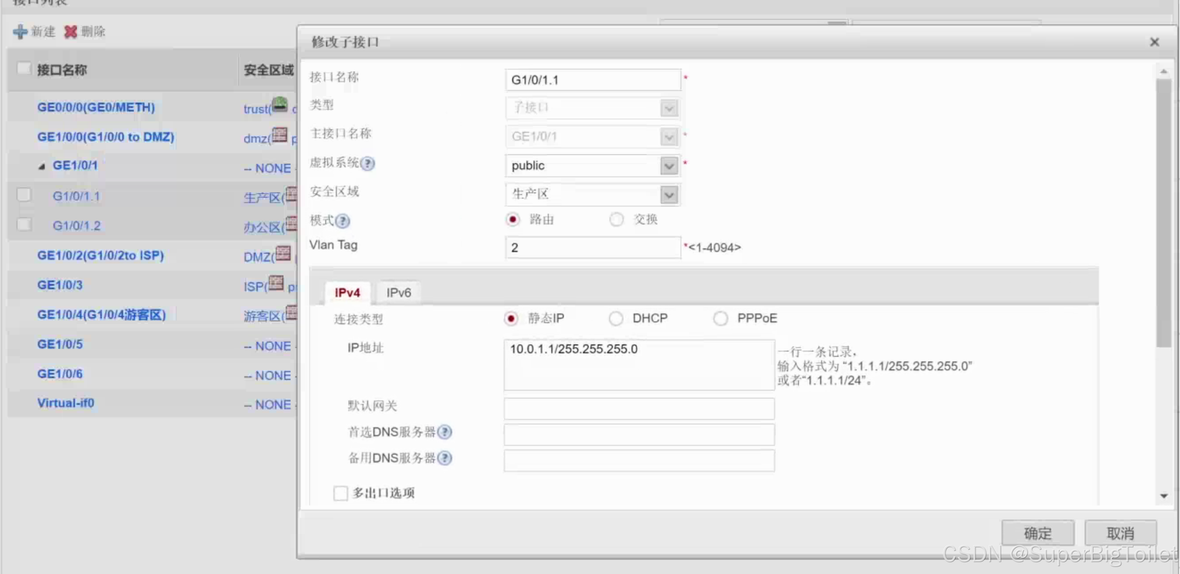Select the 路由 mode radio button
The width and height of the screenshot is (1180, 574).
click(x=513, y=220)
